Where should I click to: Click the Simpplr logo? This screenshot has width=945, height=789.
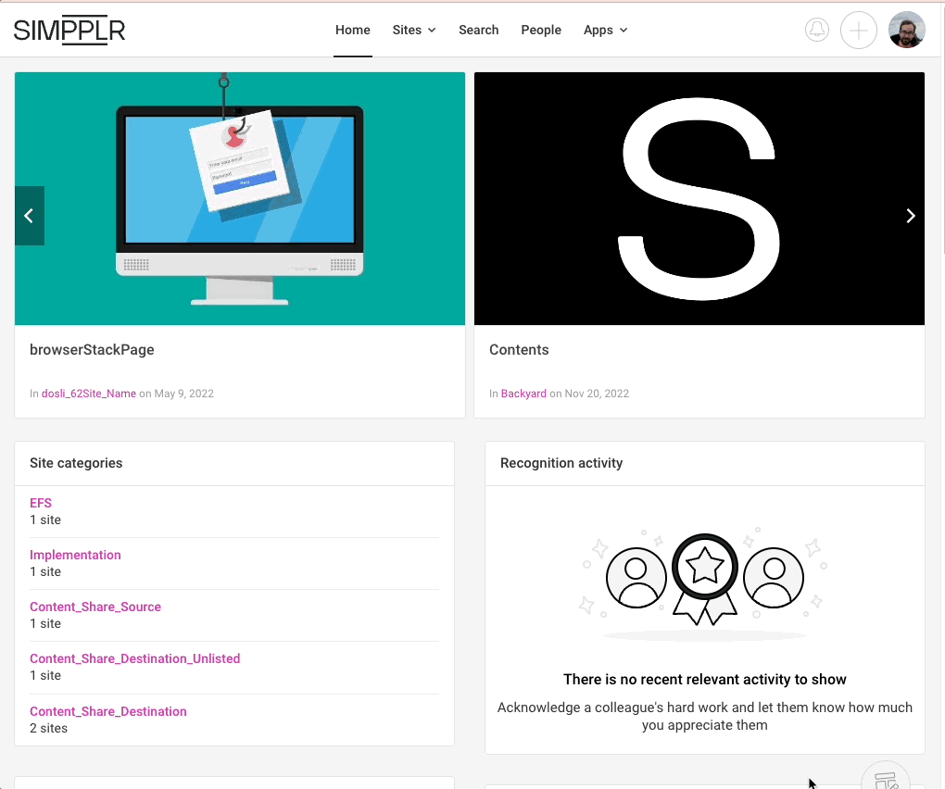(x=69, y=31)
